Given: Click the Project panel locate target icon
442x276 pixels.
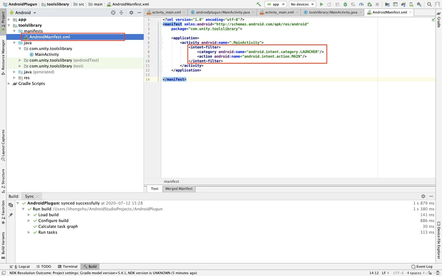Looking at the screenshot, I should [113, 13].
